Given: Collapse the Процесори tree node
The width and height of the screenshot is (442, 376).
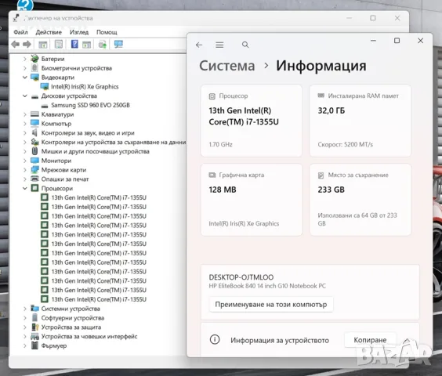Looking at the screenshot, I should pos(25,188).
